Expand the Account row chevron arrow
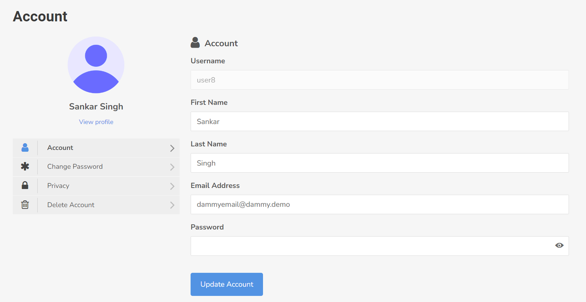Screen dimensions: 586x302 172,148
